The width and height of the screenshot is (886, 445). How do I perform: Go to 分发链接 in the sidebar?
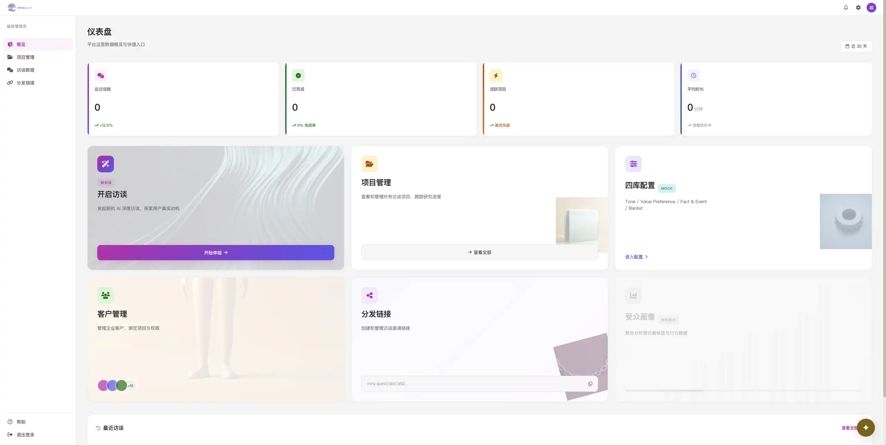point(25,83)
